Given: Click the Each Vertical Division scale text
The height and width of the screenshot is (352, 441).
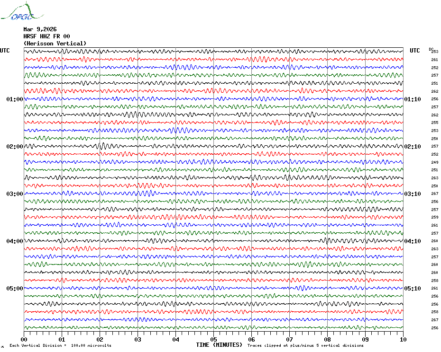Looking at the screenshot, I should [x=61, y=345].
